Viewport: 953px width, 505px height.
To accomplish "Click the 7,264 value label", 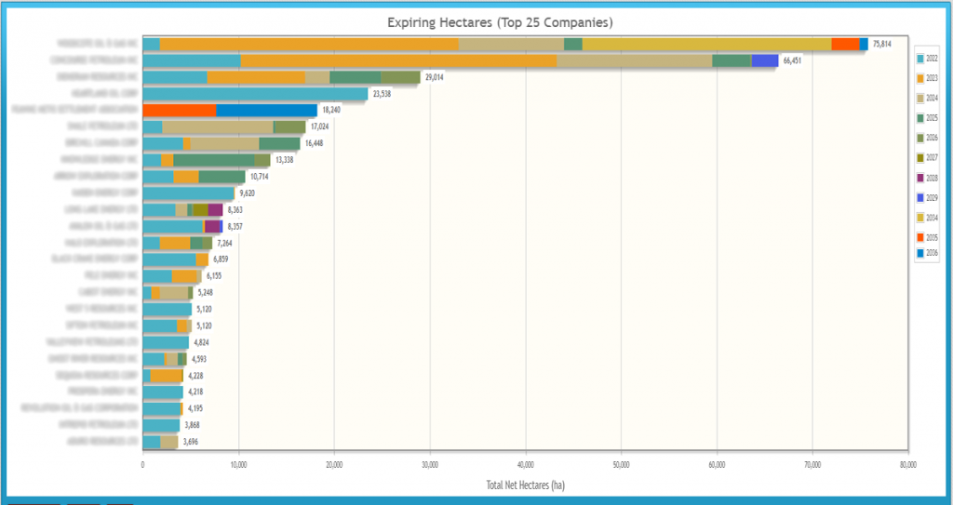I will [224, 243].
